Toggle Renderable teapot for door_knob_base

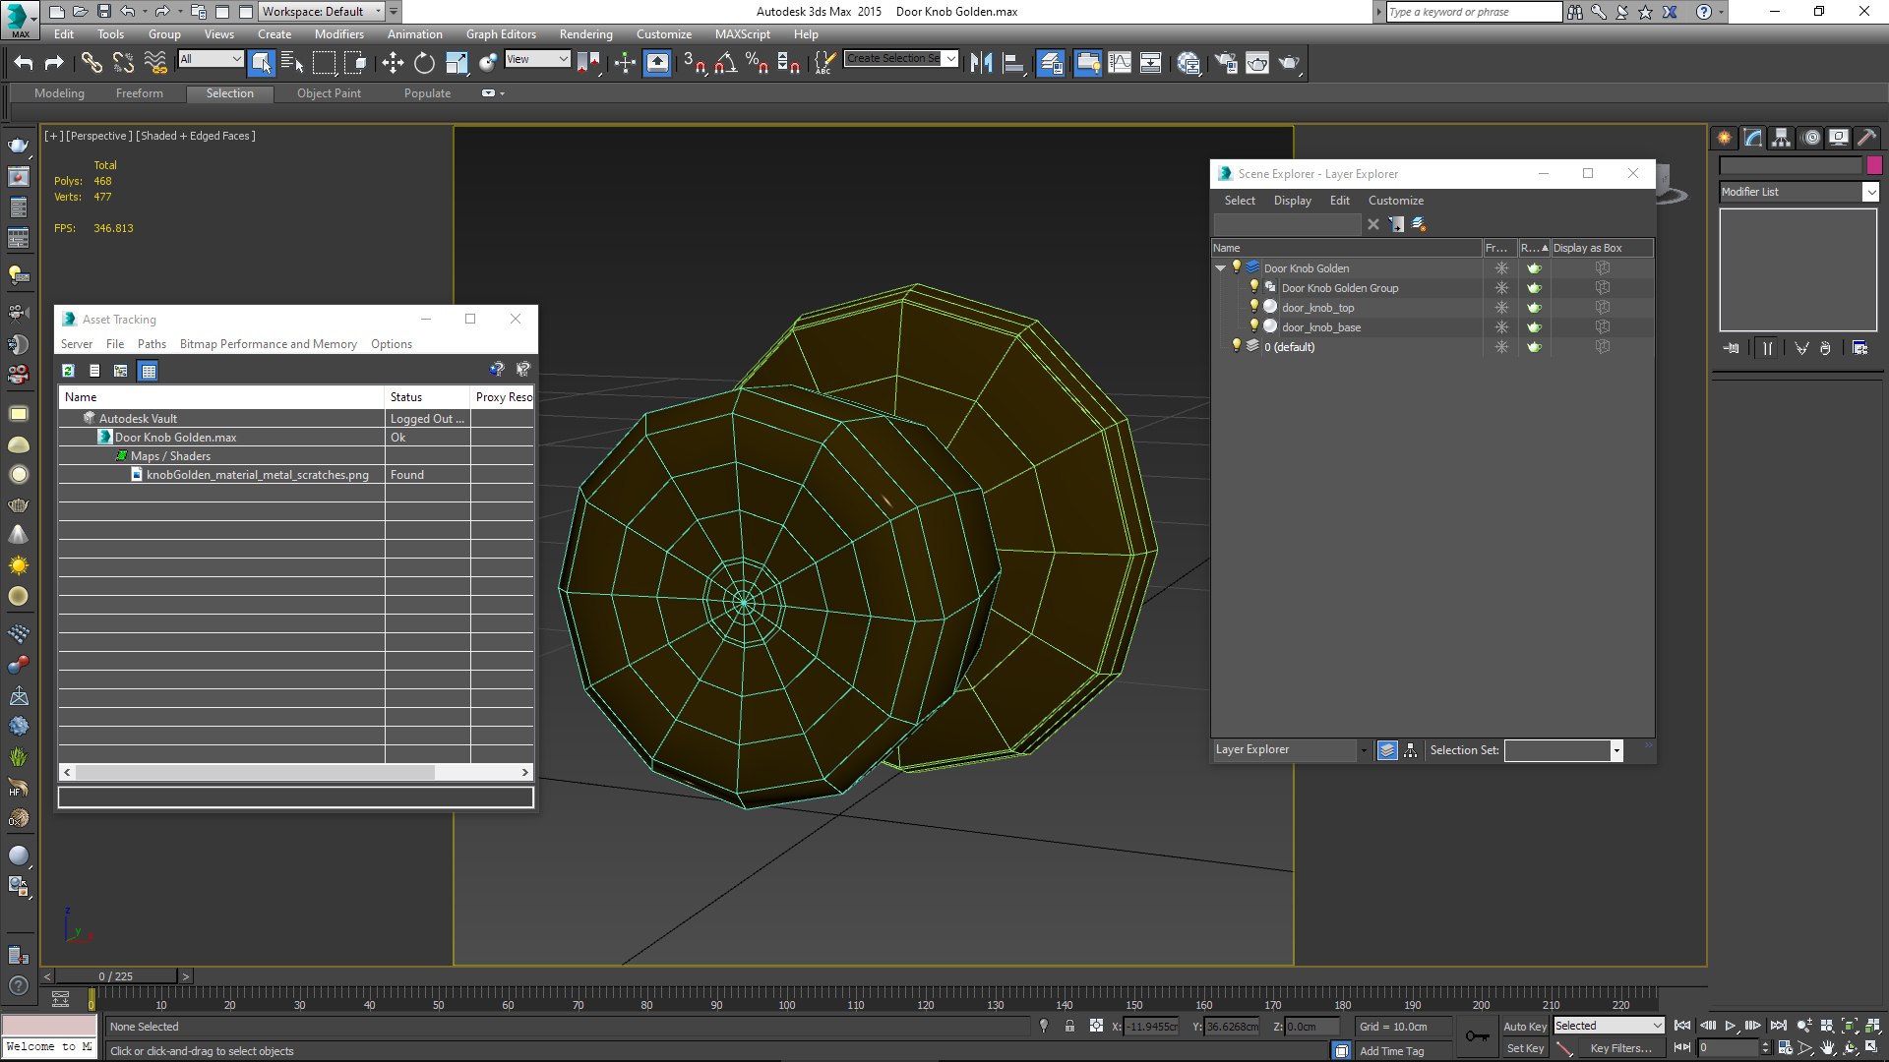pos(1534,327)
